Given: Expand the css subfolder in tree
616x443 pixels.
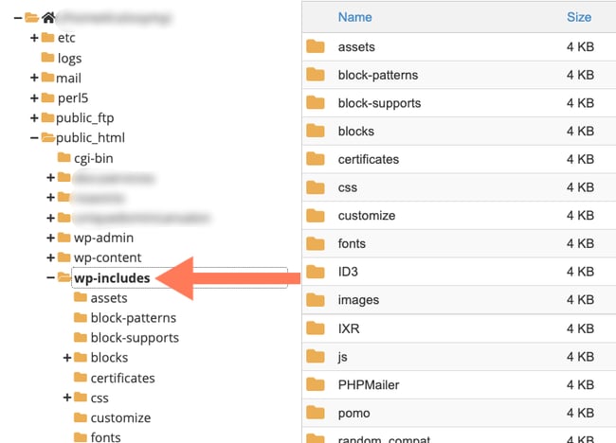Looking at the screenshot, I should tap(67, 398).
